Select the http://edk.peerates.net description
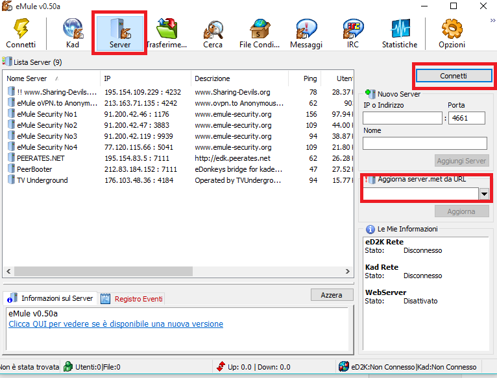Viewport: 497px width, 378px height. 233,158
